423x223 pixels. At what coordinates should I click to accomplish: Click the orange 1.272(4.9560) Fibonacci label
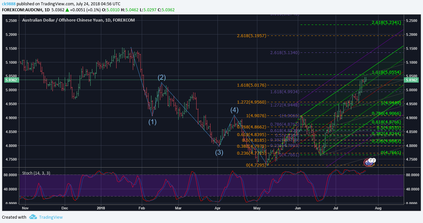(x=252, y=102)
